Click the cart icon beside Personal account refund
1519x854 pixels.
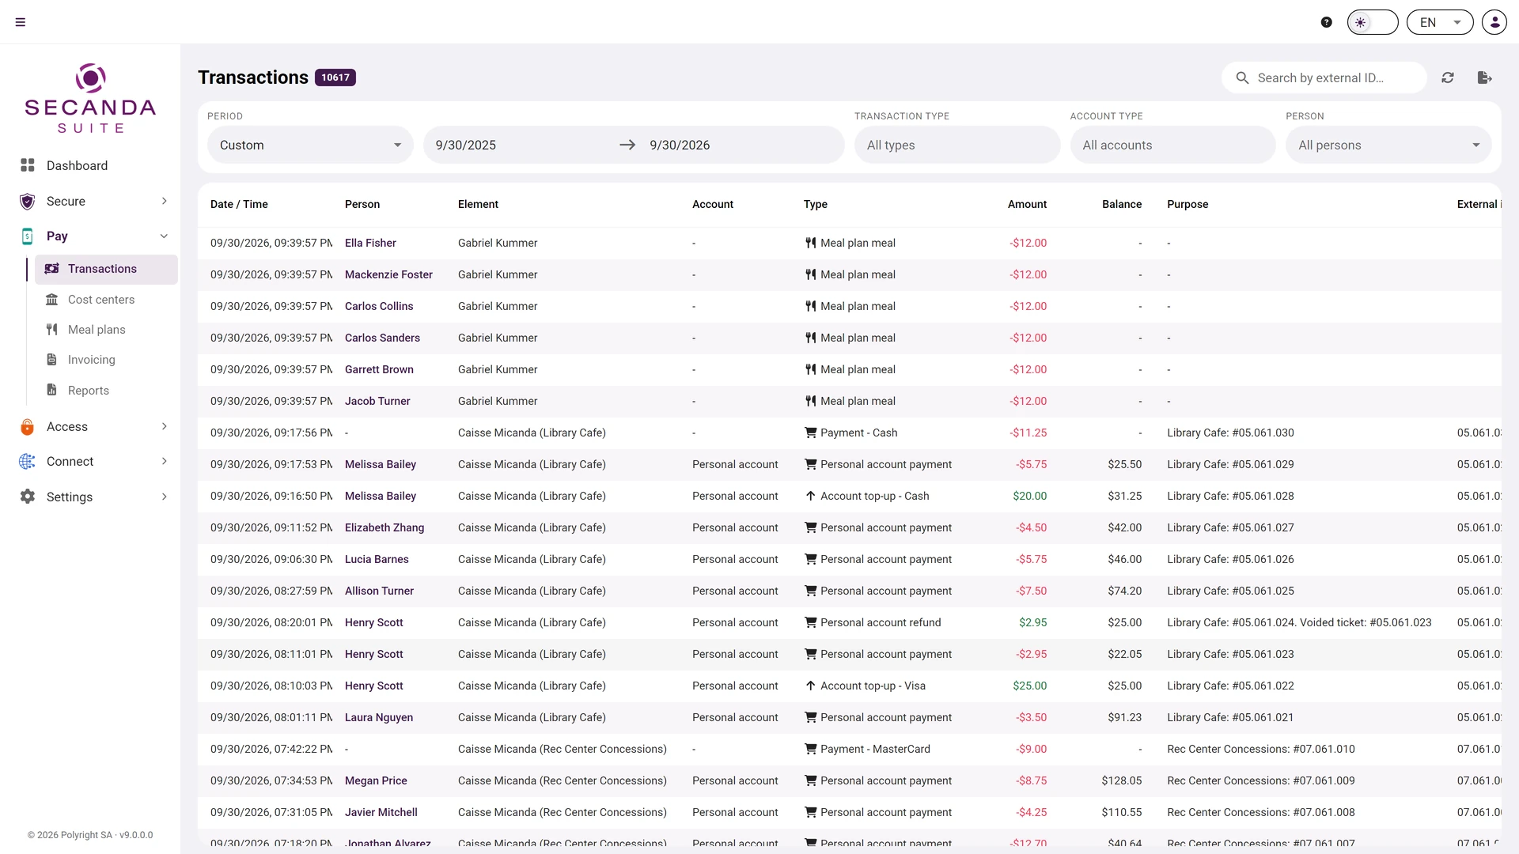810,622
